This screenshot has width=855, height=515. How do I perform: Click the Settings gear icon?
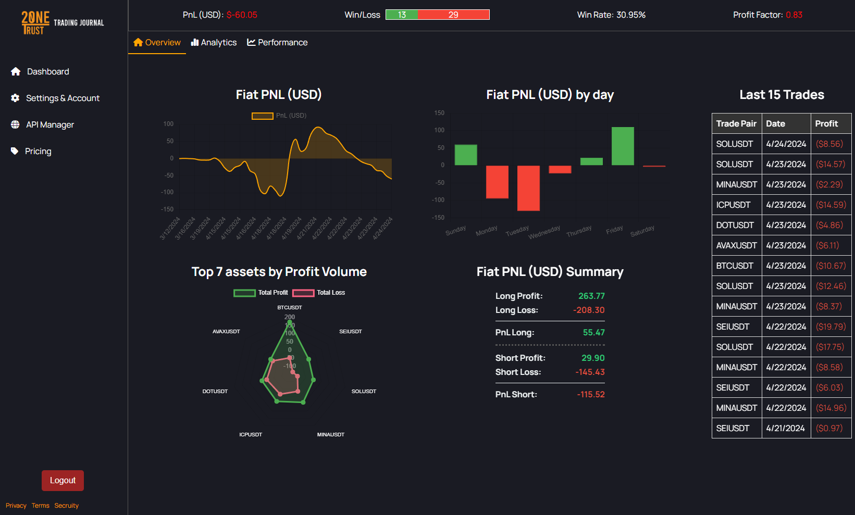(x=15, y=98)
